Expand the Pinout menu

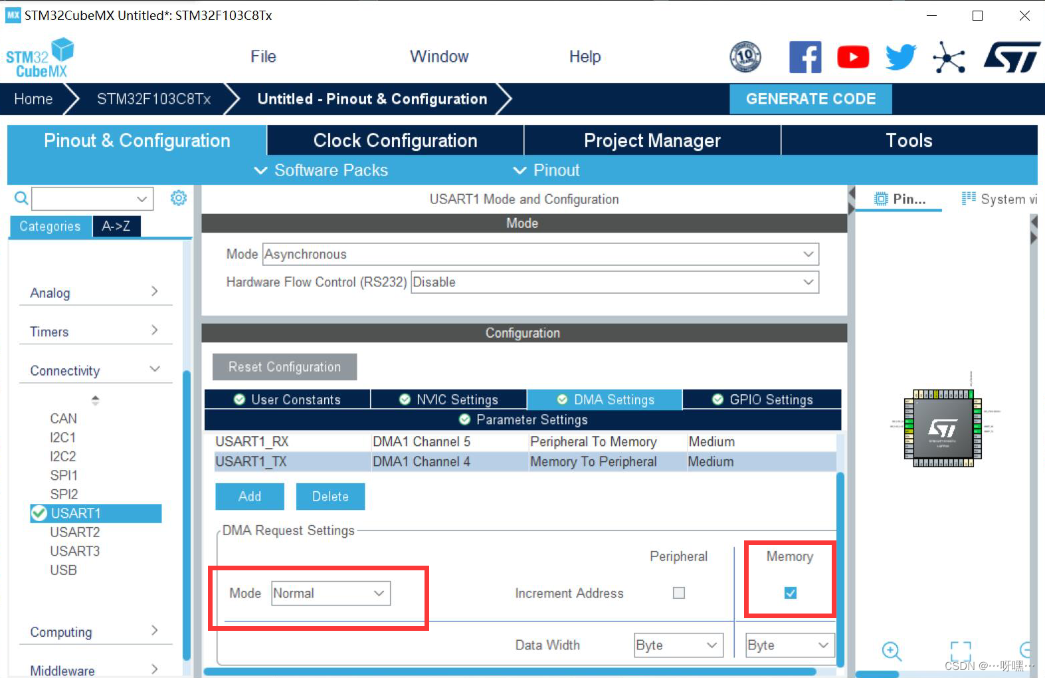pyautogui.click(x=547, y=170)
